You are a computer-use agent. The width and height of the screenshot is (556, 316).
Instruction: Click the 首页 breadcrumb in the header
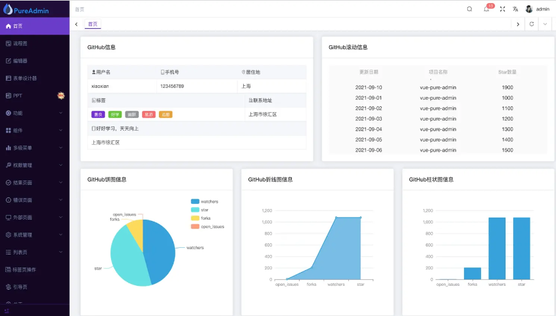tap(80, 9)
